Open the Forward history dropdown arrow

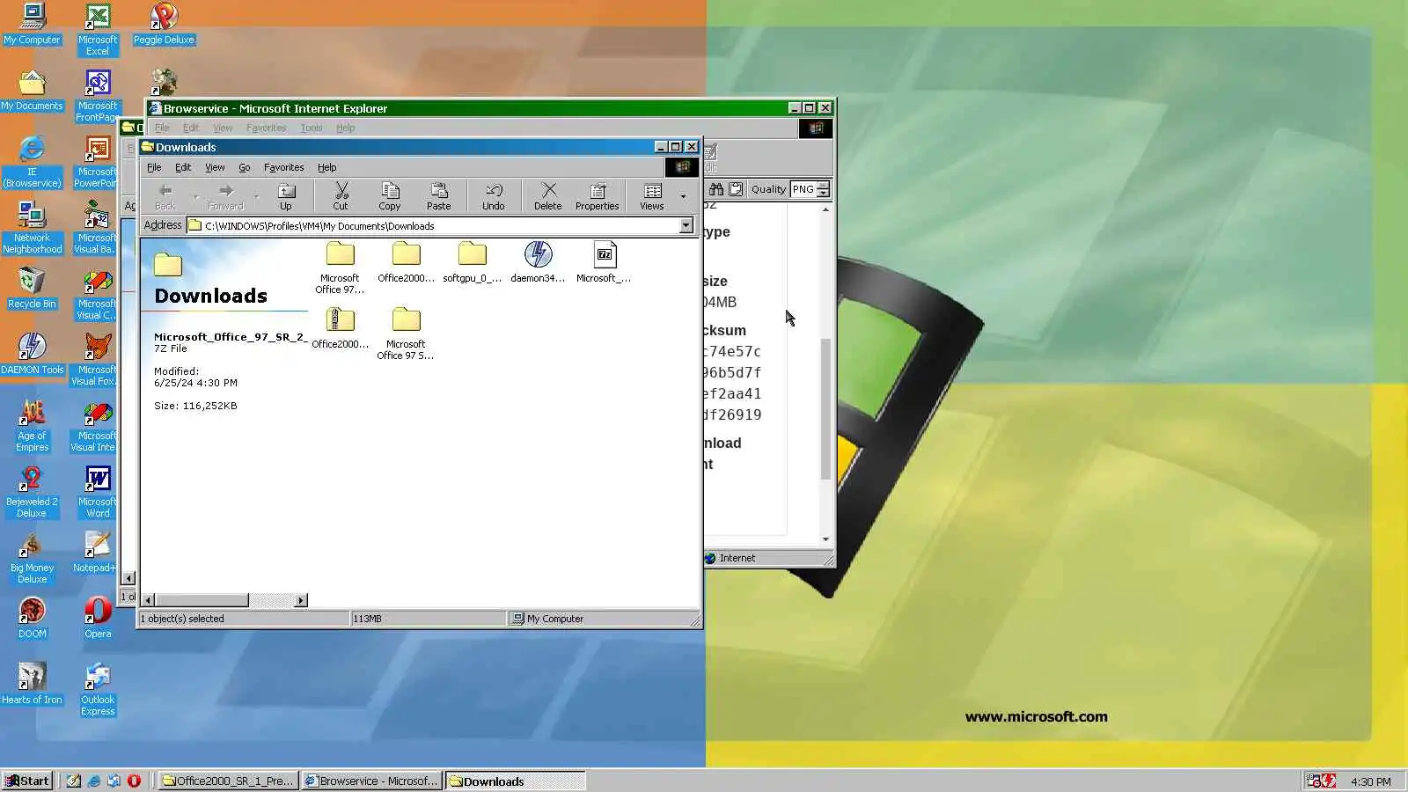coord(256,196)
